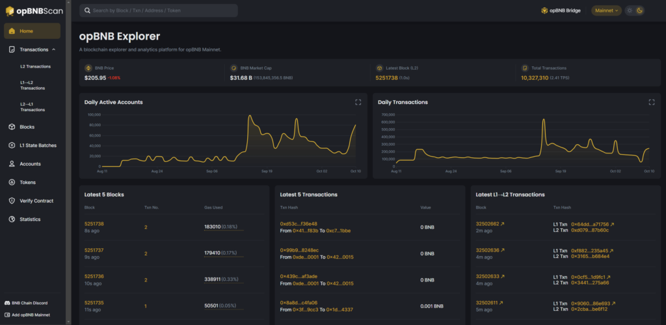666x325 pixels.
Task: Click the Accounts person icon
Action: tap(12, 164)
